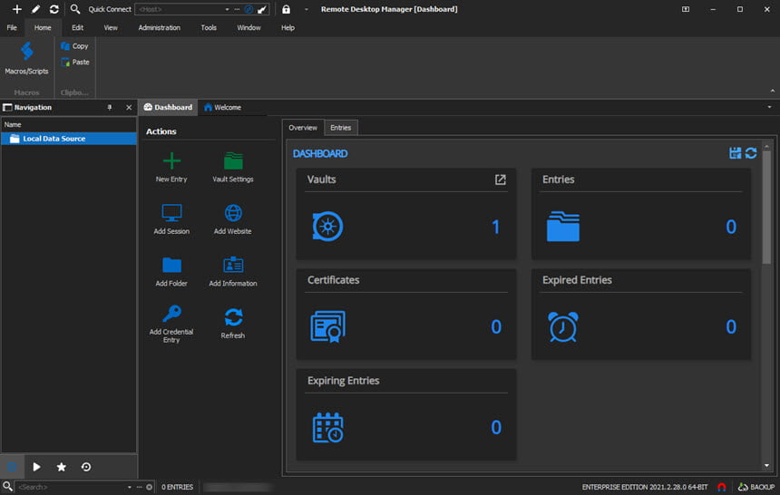Select the Home ribbon tab
780x495 pixels.
coord(43,28)
